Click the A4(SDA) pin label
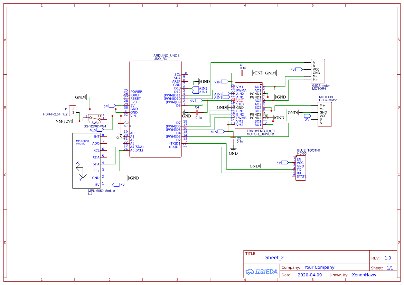 [x=137, y=147]
